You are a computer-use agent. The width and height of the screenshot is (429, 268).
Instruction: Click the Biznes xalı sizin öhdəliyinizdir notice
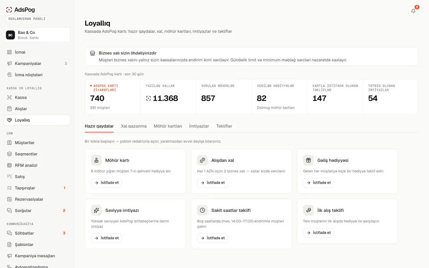[x=252, y=56]
